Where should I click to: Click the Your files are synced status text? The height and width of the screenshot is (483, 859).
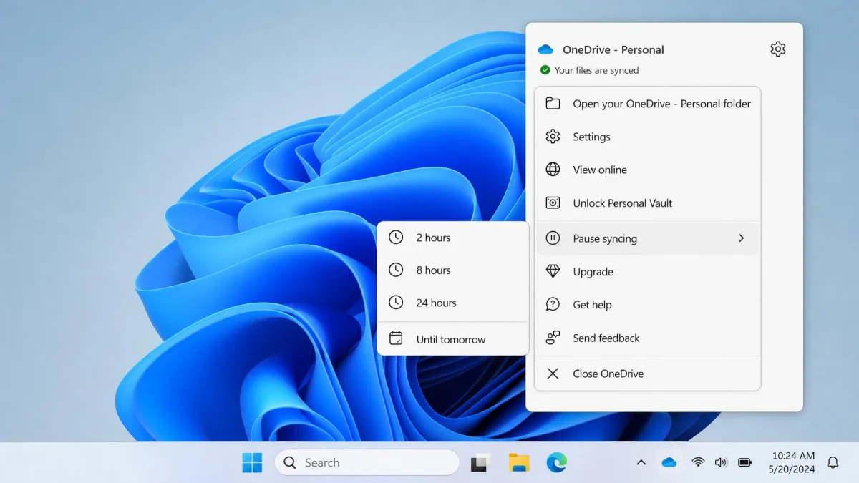[x=596, y=70]
